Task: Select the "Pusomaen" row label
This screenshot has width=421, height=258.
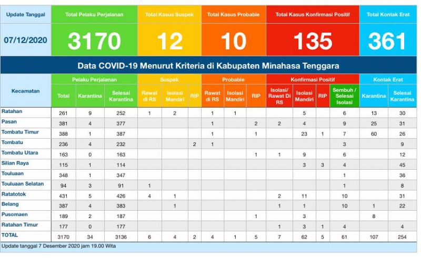Action: click(15, 214)
